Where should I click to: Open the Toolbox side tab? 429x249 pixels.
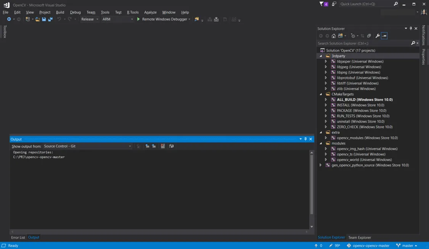(5, 32)
